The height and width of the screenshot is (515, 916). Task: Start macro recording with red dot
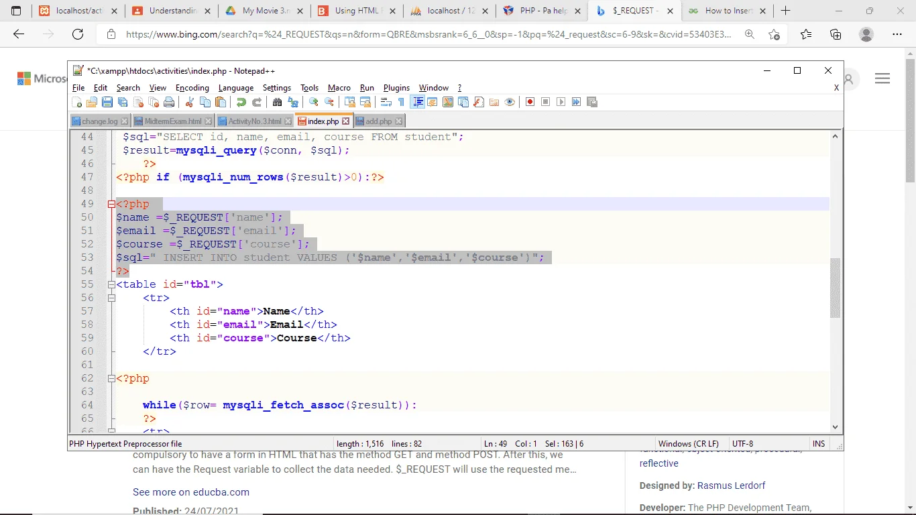[x=530, y=102]
